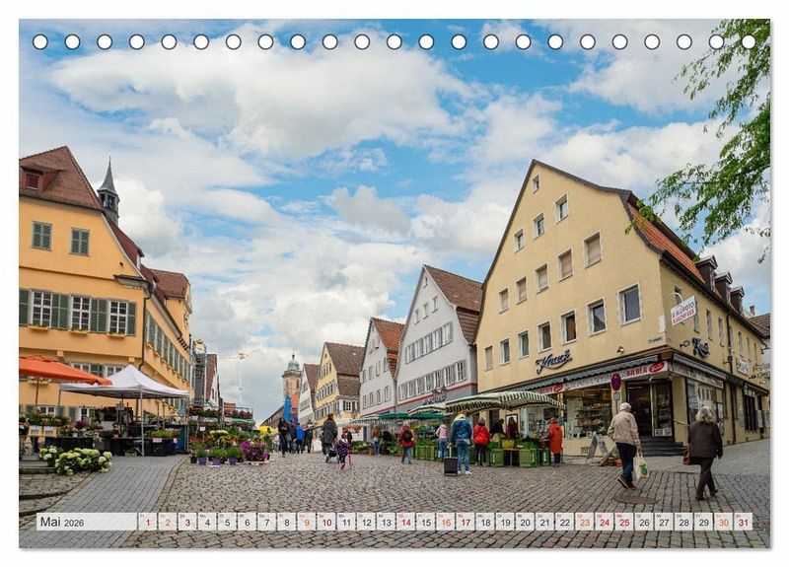Select red date 24 in the strip
Screen dimensions: 789x567
tap(604, 522)
